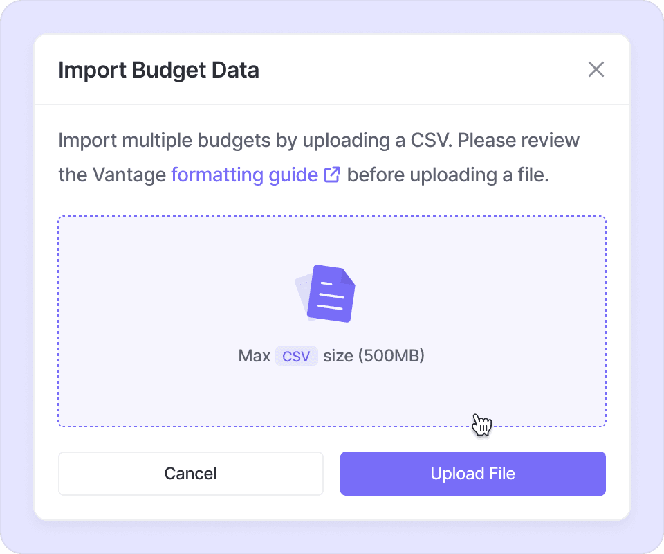This screenshot has height=554, width=664.
Task: Open the formatting guide link
Action: (244, 175)
